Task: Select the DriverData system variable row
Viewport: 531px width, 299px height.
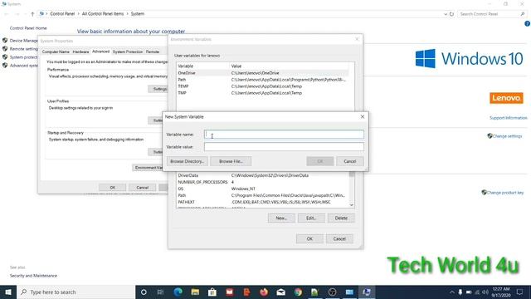Action: click(262, 175)
